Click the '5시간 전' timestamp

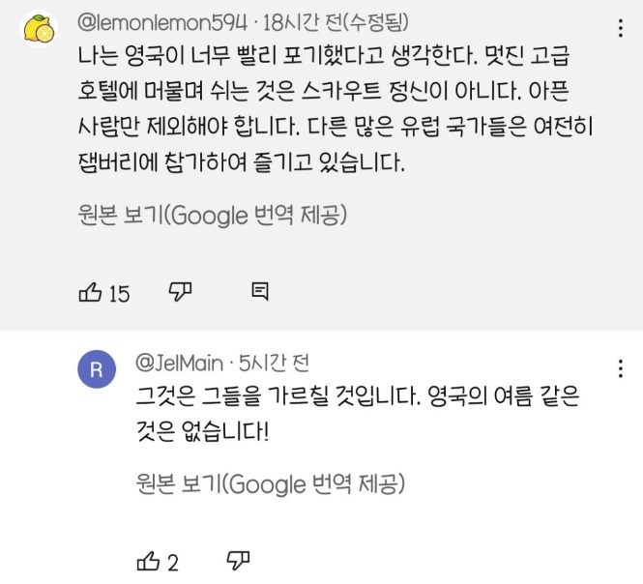274,363
